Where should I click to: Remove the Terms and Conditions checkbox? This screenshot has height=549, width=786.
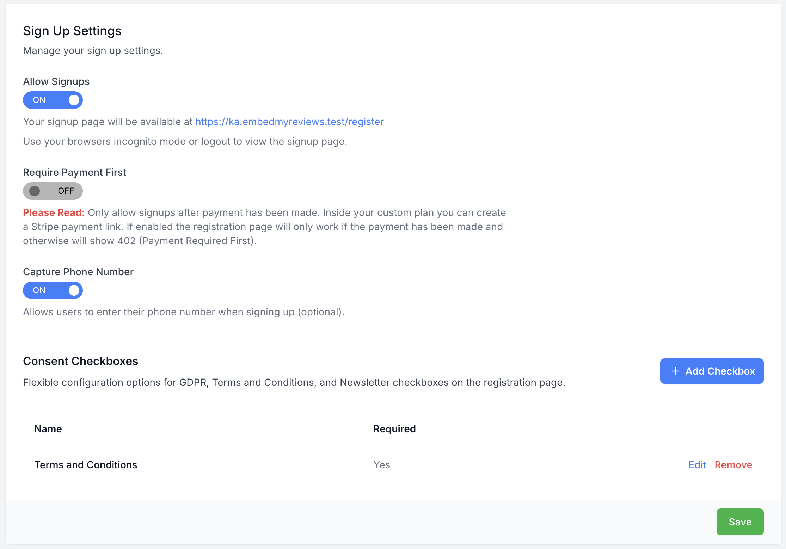(733, 465)
